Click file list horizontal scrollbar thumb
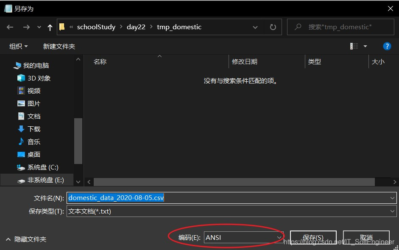Image resolution: width=399 pixels, height=250 pixels. point(234,182)
